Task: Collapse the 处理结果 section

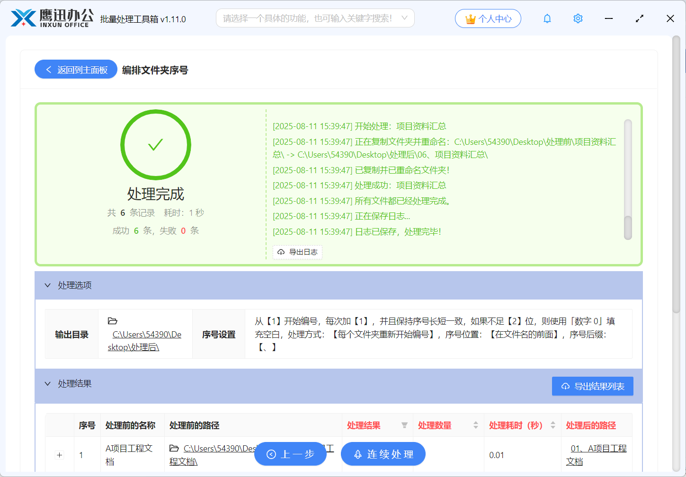Action: (x=47, y=384)
